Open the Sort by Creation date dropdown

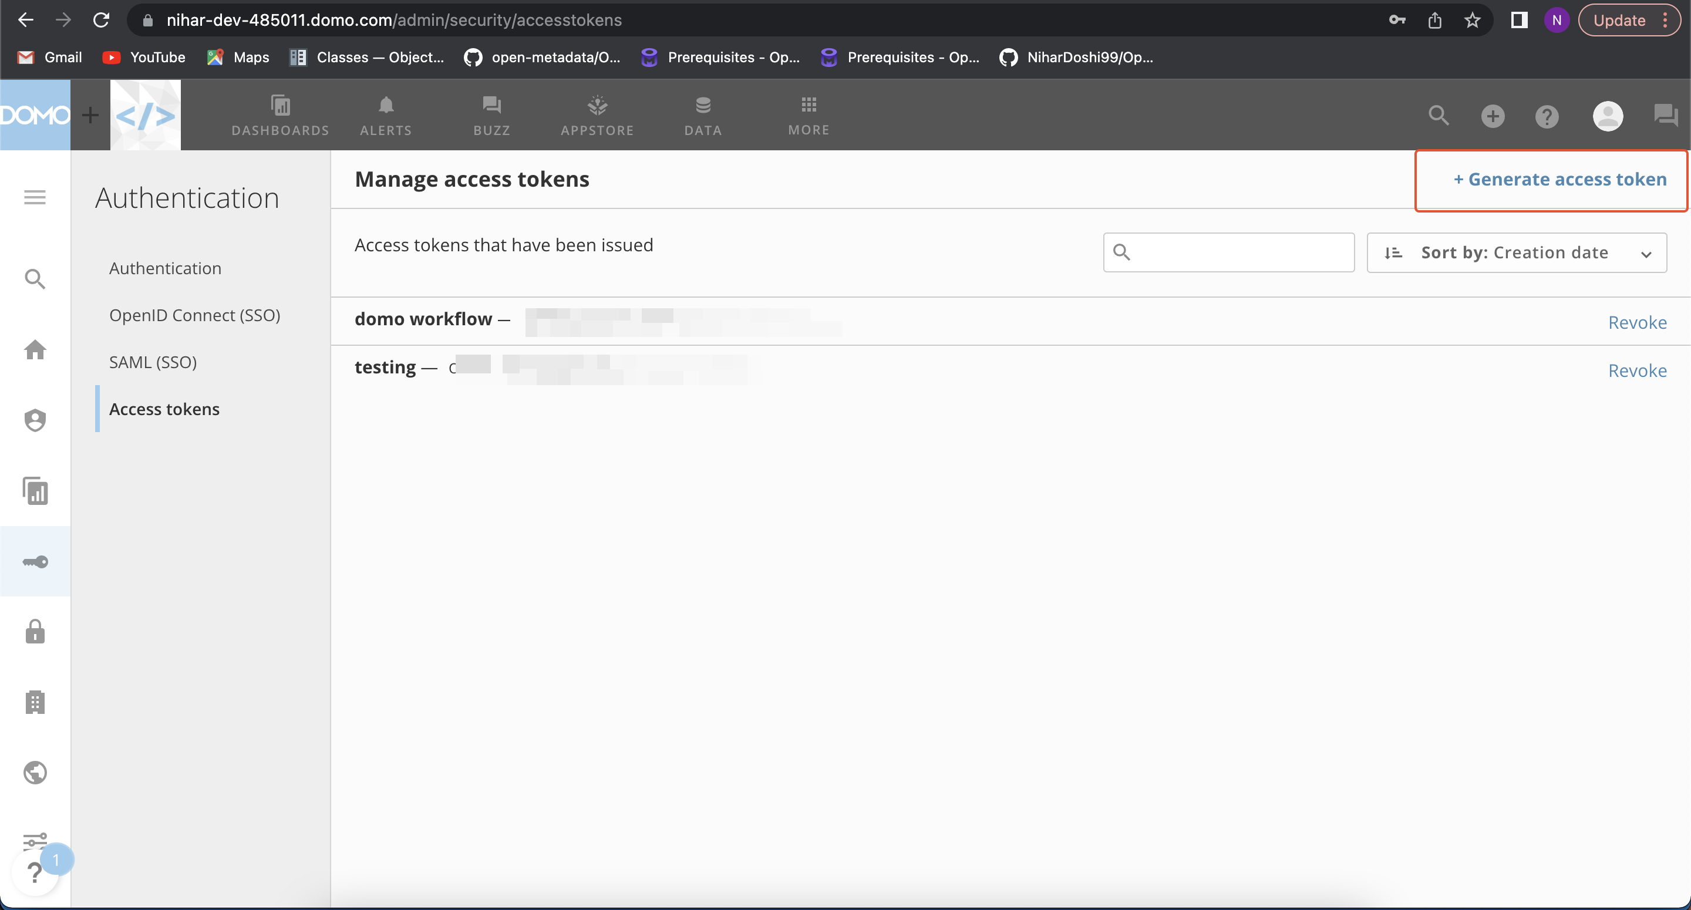1517,252
